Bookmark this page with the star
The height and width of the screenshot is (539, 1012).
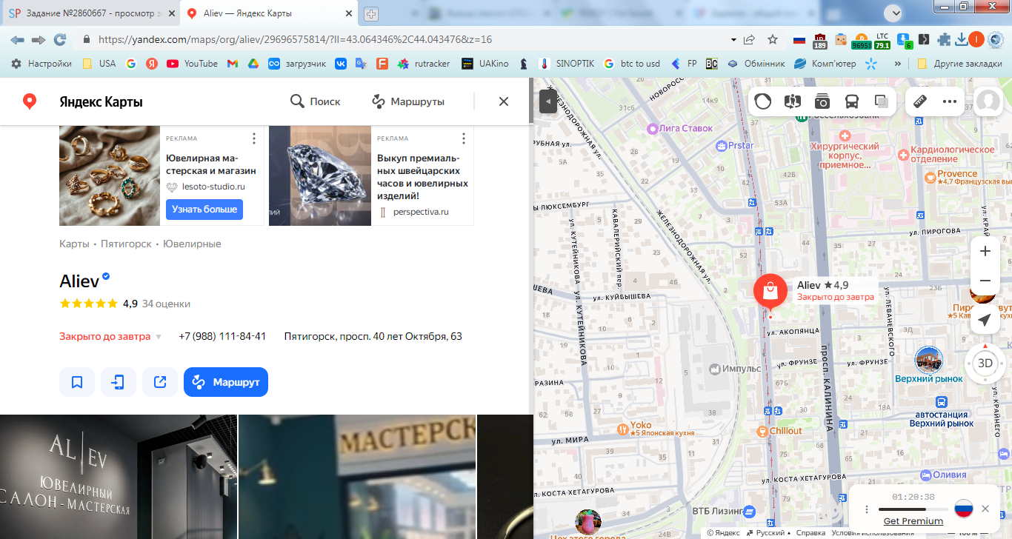coord(772,40)
